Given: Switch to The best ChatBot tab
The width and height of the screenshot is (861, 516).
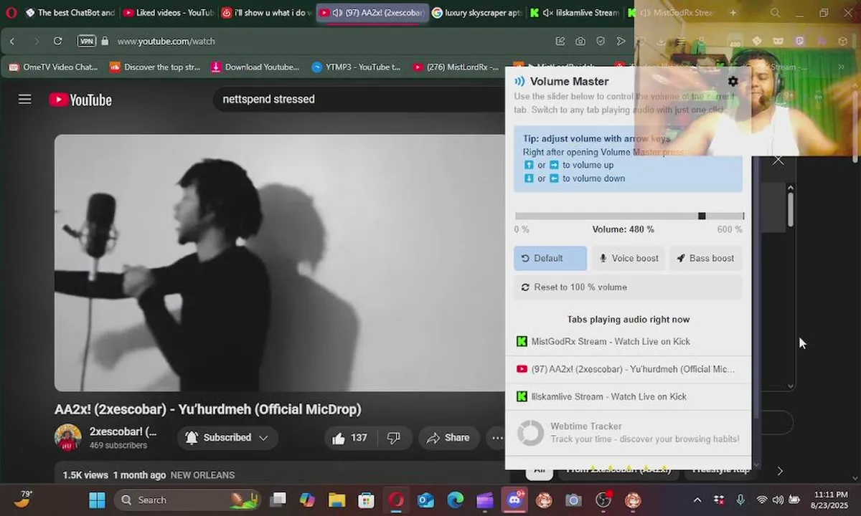Looking at the screenshot, I should pyautogui.click(x=70, y=13).
